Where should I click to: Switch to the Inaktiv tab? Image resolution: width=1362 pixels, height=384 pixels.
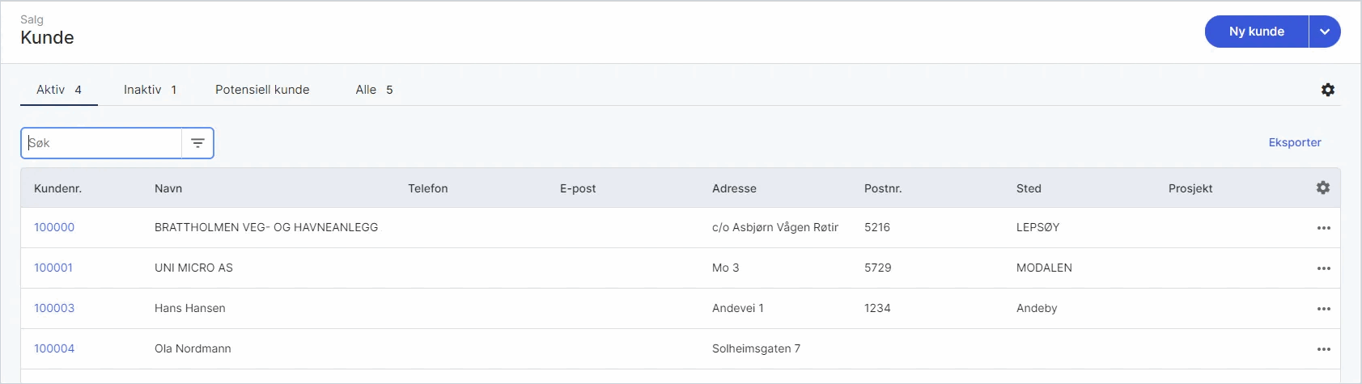(150, 90)
